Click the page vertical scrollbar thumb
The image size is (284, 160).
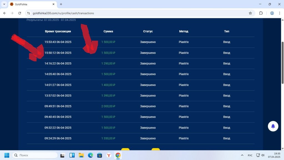(x=283, y=63)
